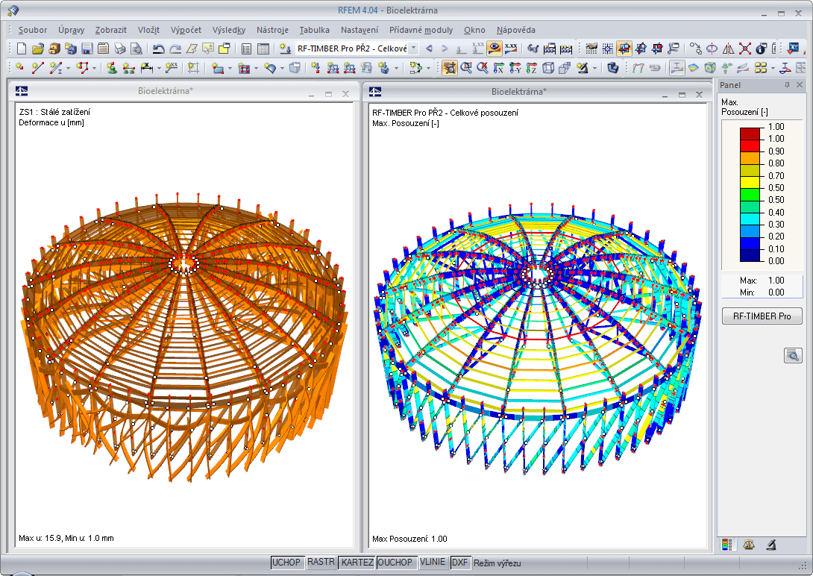This screenshot has height=576, width=813.
Task: Toggle KARTEZ mode in status bar
Action: (x=357, y=562)
